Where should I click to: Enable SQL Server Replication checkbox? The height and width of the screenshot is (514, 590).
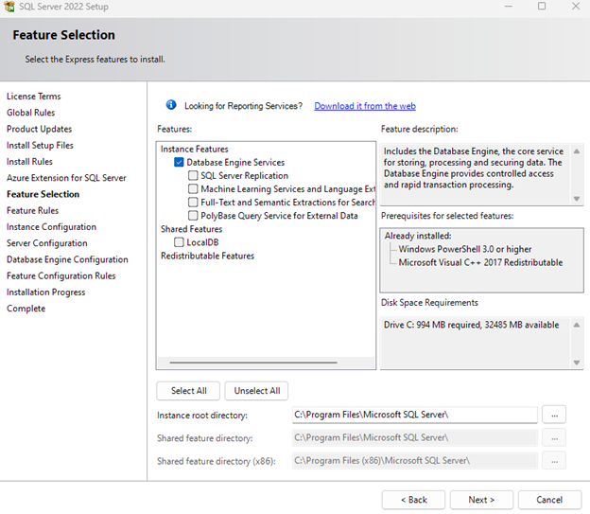point(193,176)
